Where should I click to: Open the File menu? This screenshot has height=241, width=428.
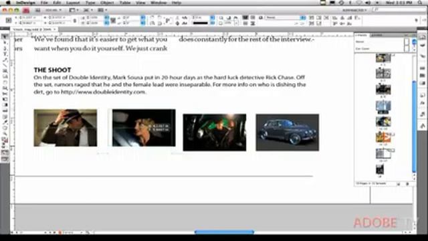click(44, 3)
